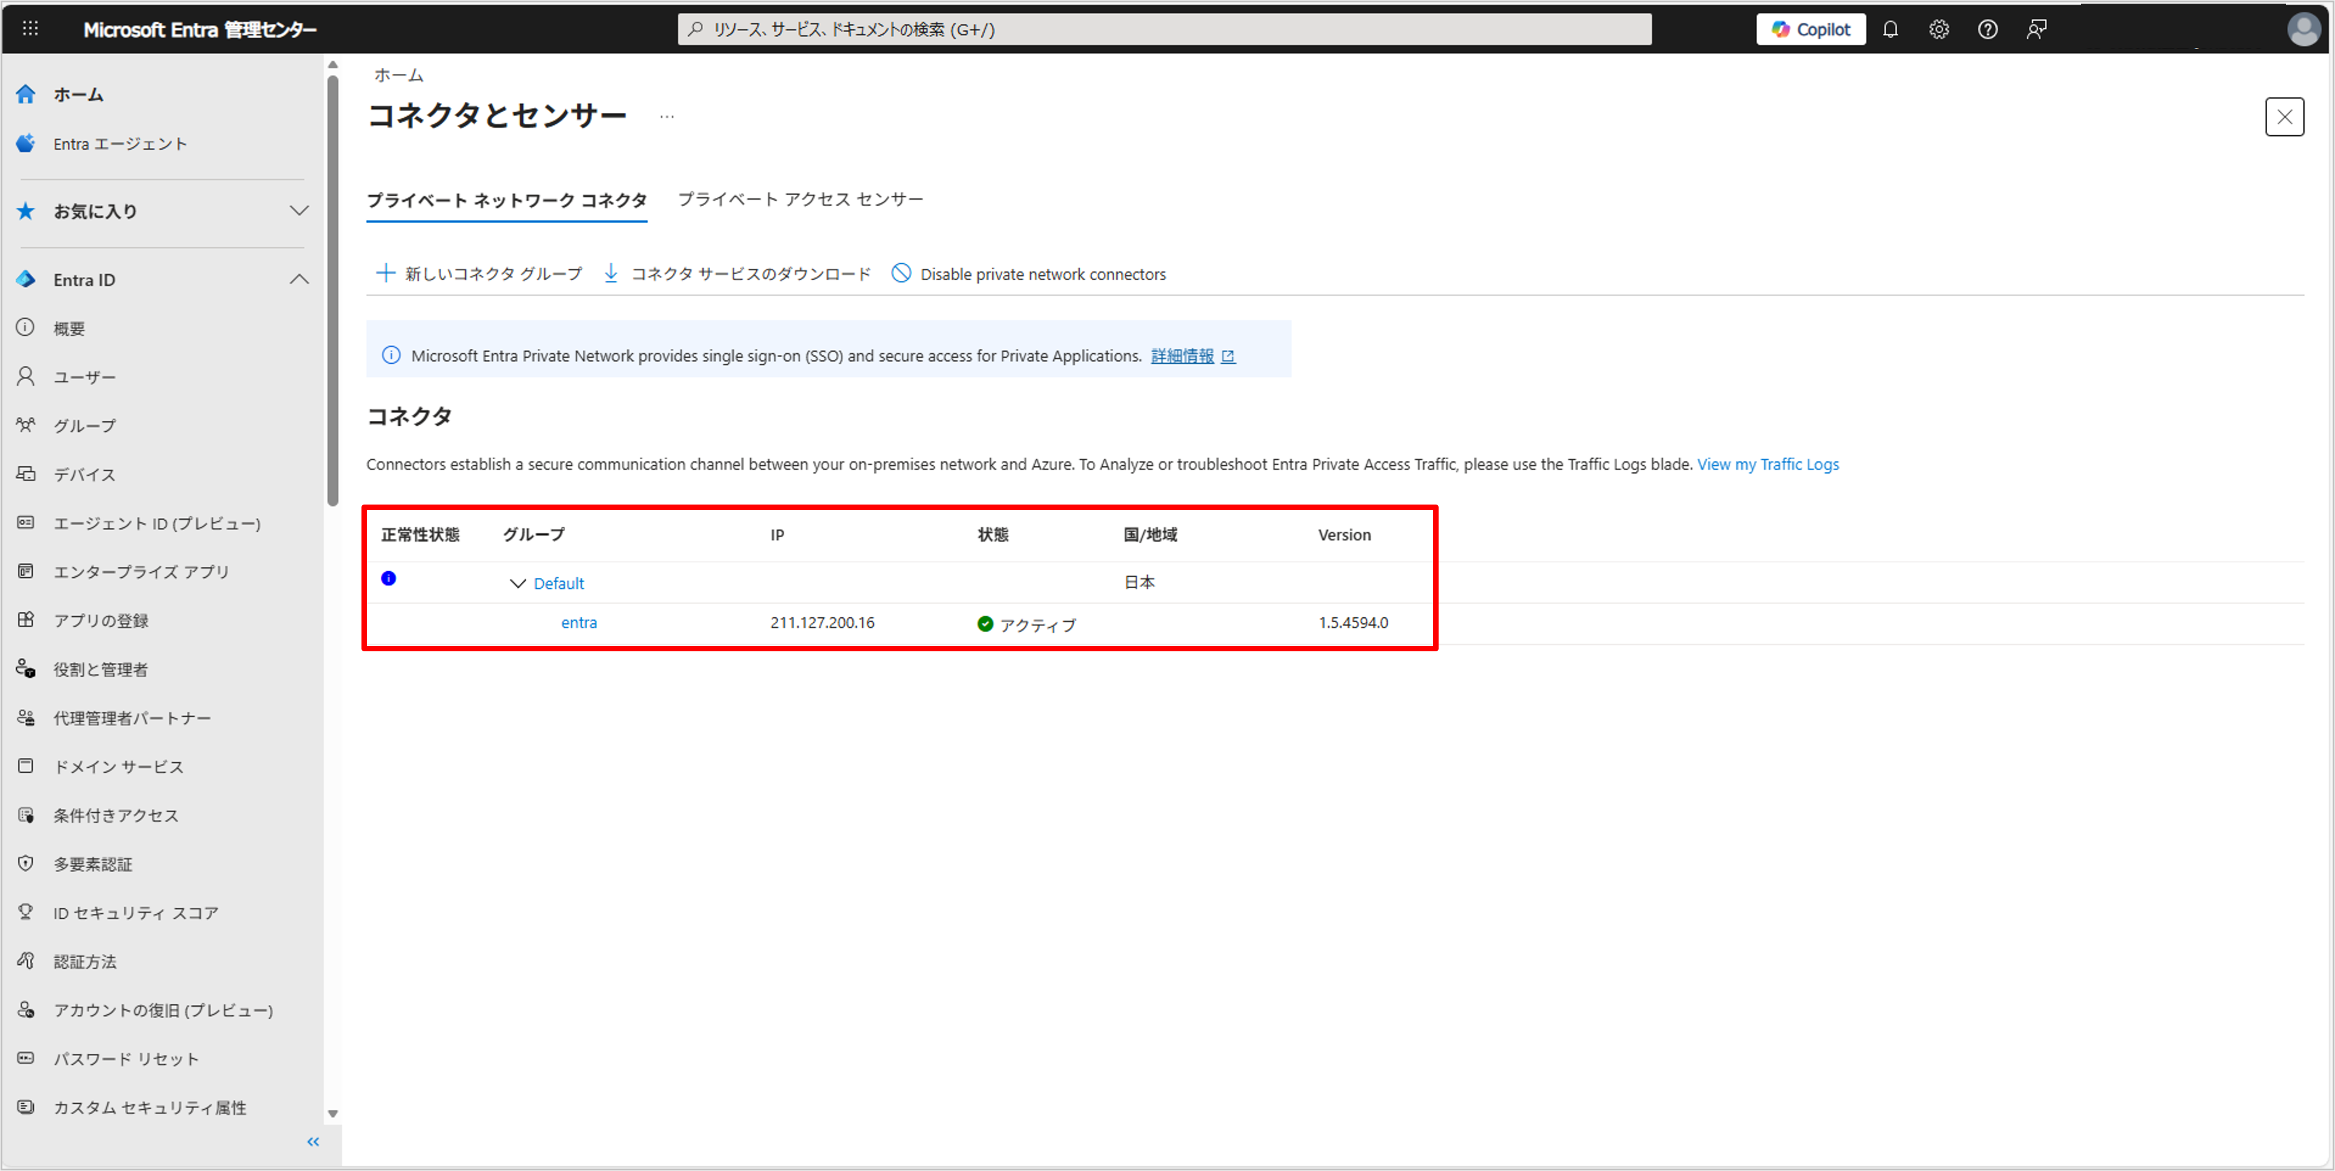
Task: Click the account avatar icon
Action: click(2303, 29)
